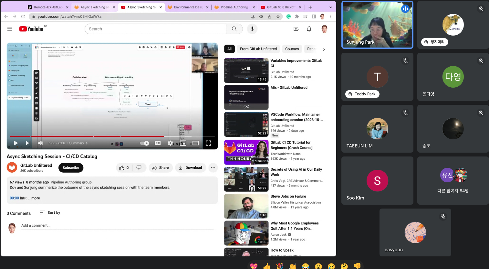Open the more actions ellipsis menu

point(213,167)
